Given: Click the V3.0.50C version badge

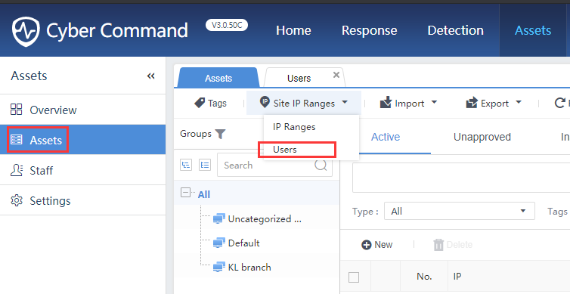Looking at the screenshot, I should pyautogui.click(x=227, y=25).
